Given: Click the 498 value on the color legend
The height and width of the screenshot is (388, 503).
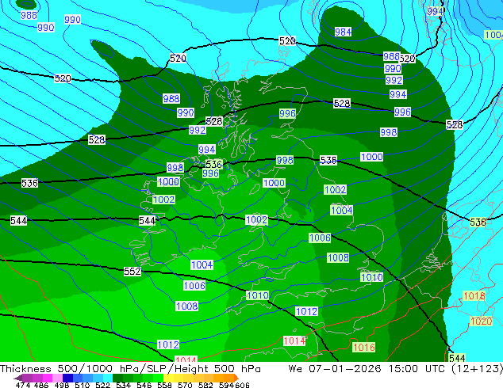Looking at the screenshot, I should point(62,385).
